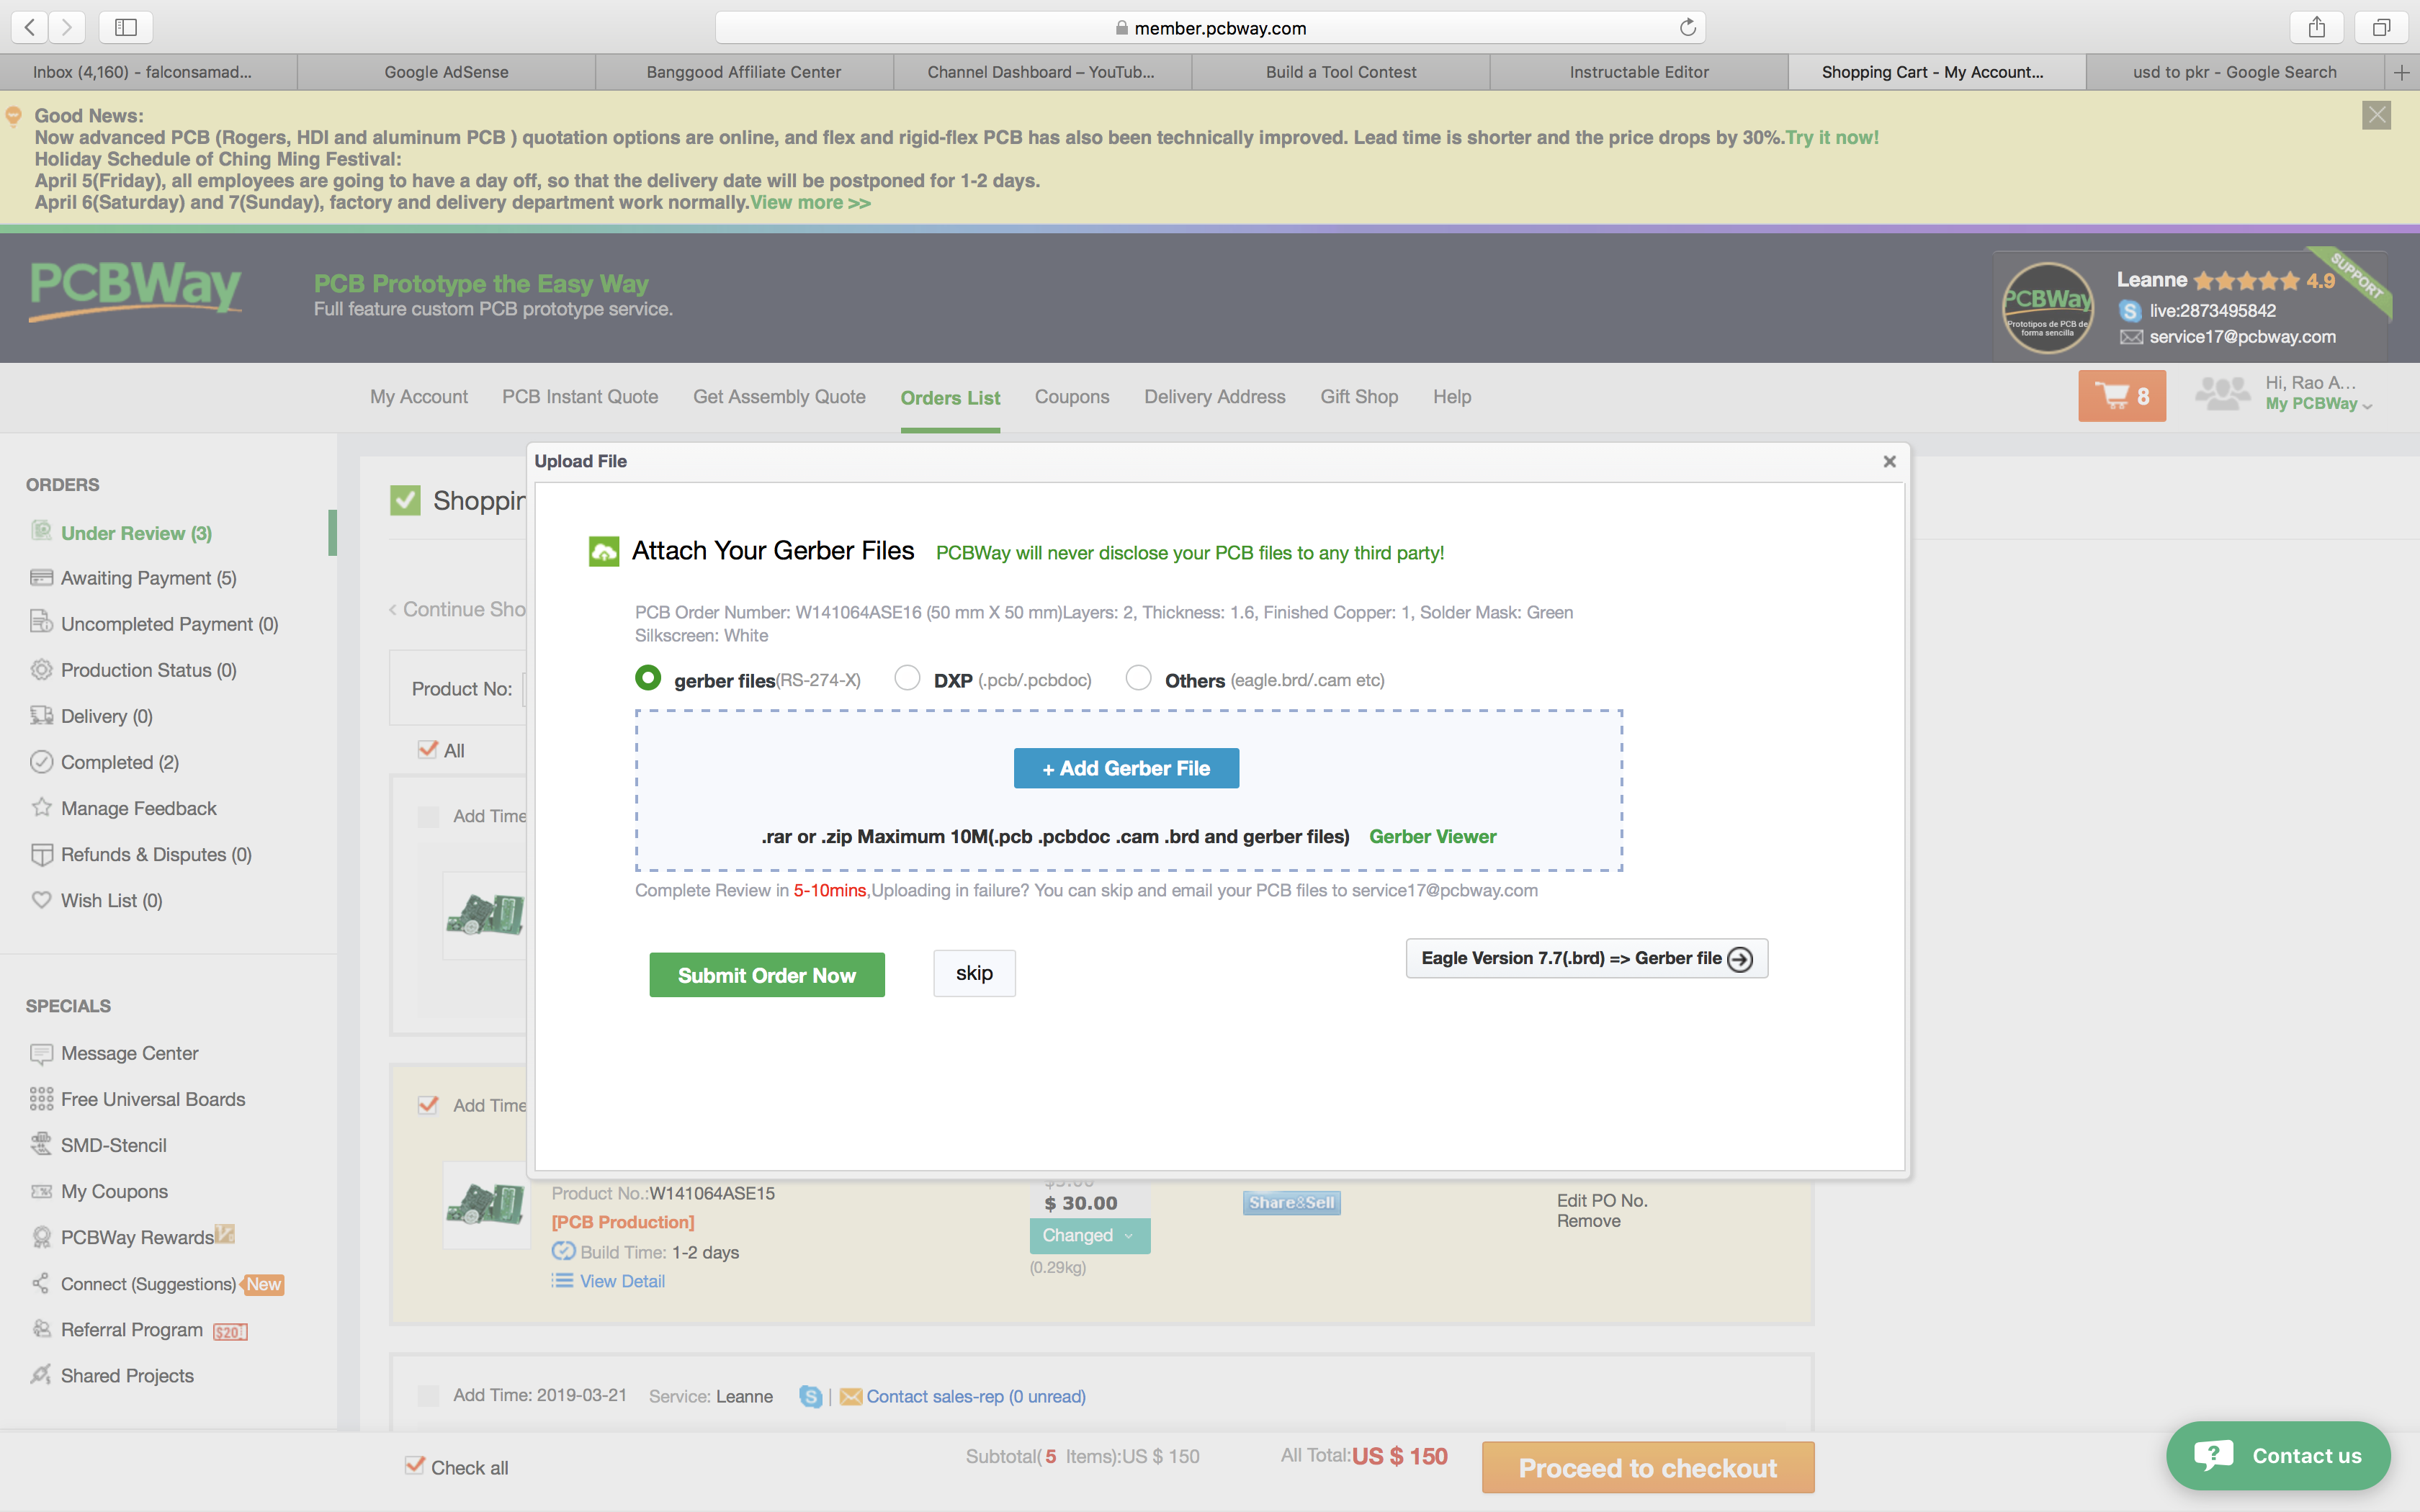This screenshot has width=2420, height=1512.
Task: Open Under Review (3) orders
Action: tap(136, 533)
